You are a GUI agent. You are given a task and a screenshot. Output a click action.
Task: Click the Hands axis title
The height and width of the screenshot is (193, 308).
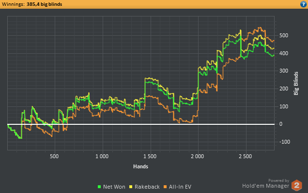point(140,166)
